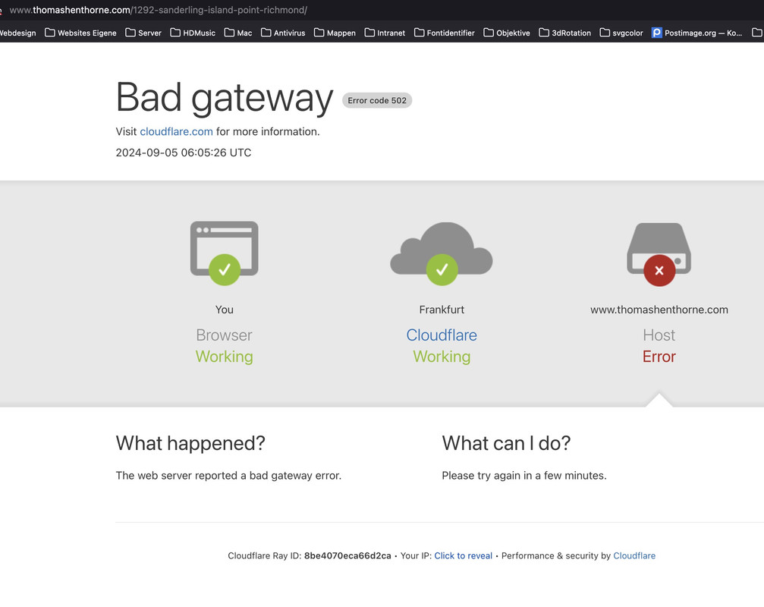Open the HDMusic bookmark folder
764x607 pixels.
(193, 33)
